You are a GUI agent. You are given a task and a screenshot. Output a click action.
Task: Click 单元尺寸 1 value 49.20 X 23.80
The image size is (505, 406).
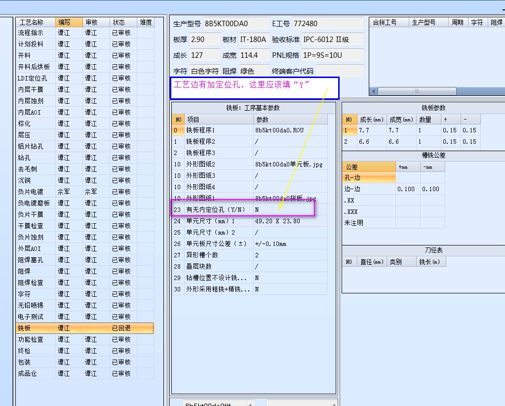277,221
